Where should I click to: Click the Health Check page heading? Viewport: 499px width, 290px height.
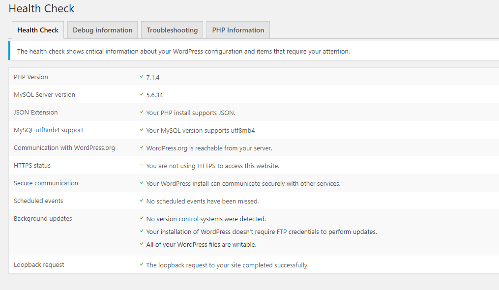point(42,8)
